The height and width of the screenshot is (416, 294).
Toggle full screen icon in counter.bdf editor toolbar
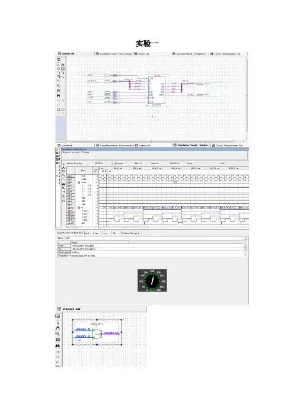point(58,91)
